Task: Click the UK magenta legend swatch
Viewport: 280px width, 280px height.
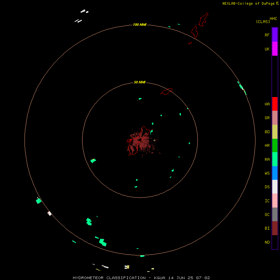Action: pyautogui.click(x=275, y=49)
